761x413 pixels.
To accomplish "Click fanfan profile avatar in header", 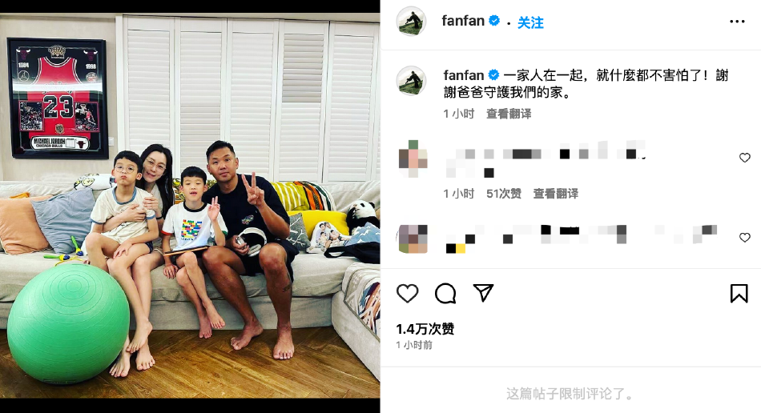I will [x=411, y=22].
